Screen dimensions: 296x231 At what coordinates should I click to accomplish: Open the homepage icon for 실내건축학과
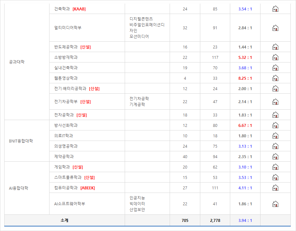tap(275, 67)
